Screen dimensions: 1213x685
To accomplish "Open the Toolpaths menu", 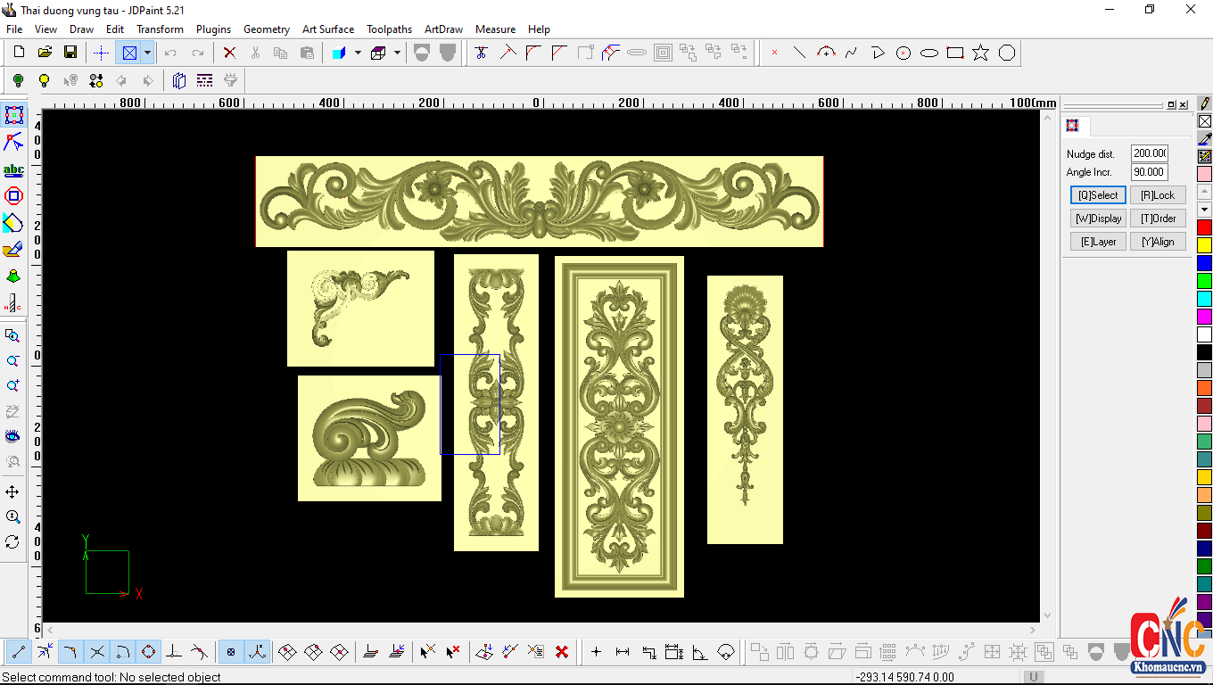I will pyautogui.click(x=389, y=29).
